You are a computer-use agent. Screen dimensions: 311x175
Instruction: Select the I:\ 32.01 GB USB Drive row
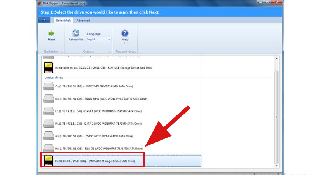tap(121, 161)
